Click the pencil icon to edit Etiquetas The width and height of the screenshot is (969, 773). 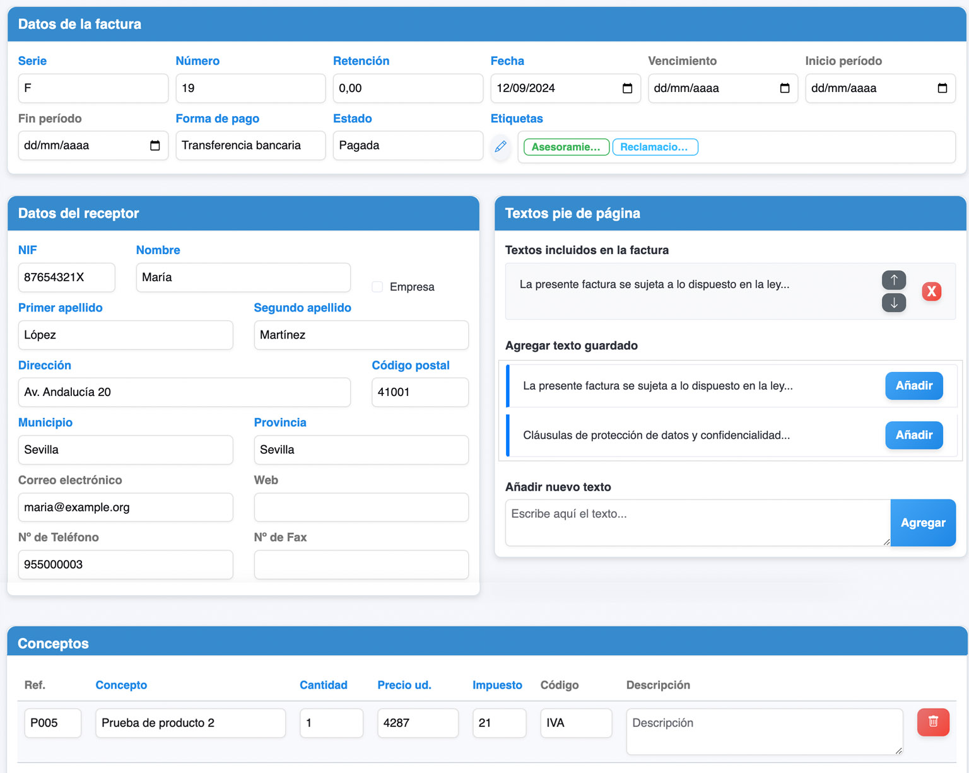[x=501, y=147]
